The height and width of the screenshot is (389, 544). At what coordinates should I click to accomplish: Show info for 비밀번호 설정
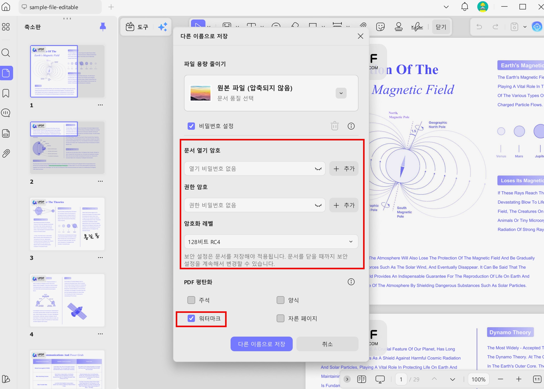[x=351, y=126]
